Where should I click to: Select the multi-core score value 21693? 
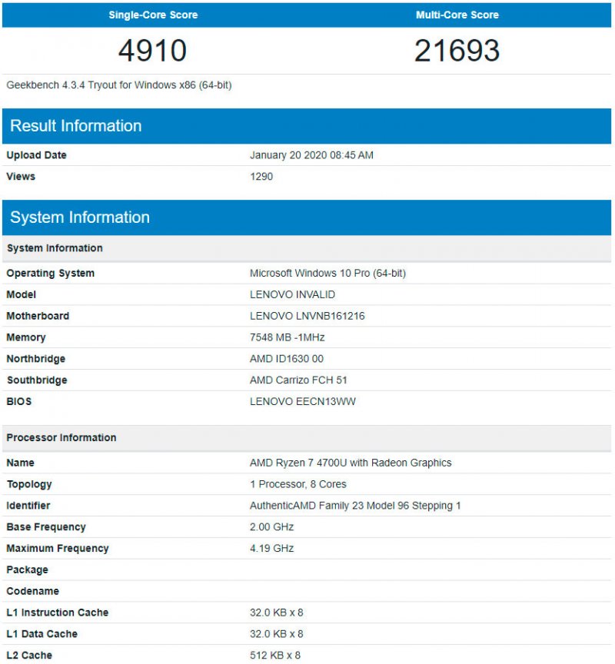tap(457, 51)
